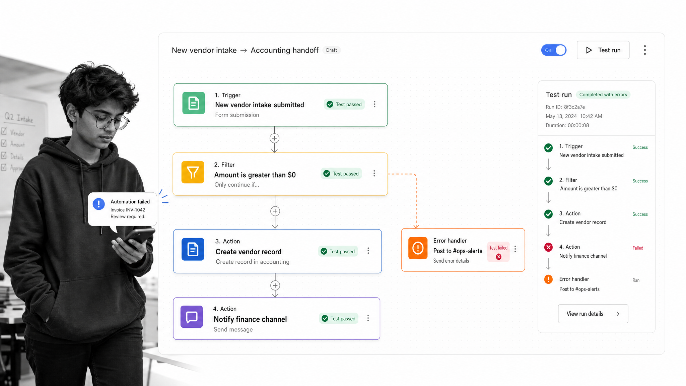
Task: Open the 'Post to #ops-alerts' card title
Action: [458, 251]
